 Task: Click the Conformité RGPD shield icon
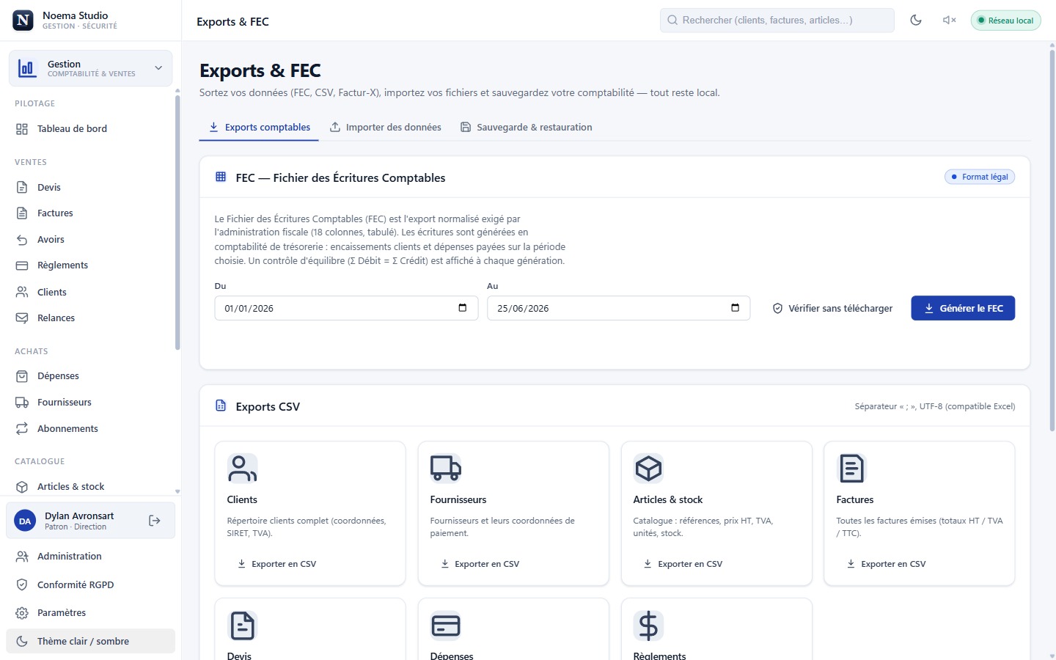point(22,585)
